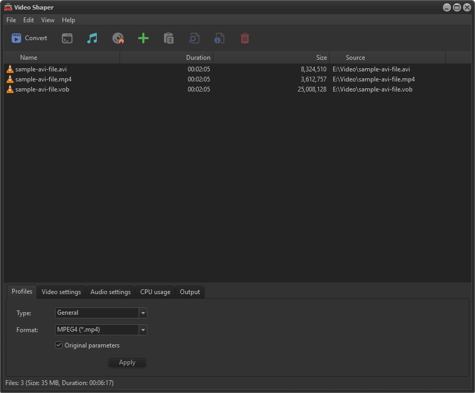Click the paste clipboard icon

[x=169, y=38]
